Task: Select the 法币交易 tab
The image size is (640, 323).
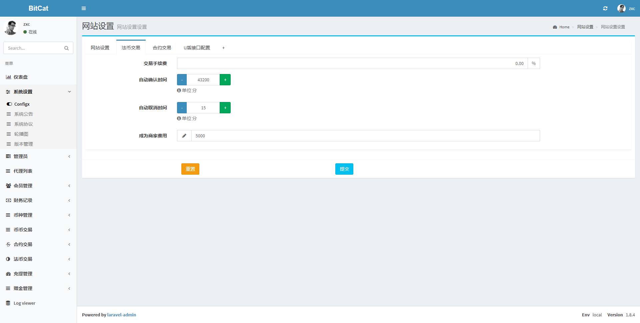Action: point(131,47)
